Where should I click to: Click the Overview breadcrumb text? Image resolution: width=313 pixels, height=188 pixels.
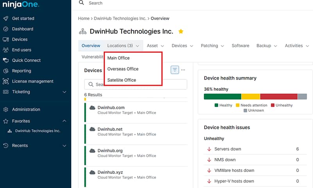pos(160,18)
